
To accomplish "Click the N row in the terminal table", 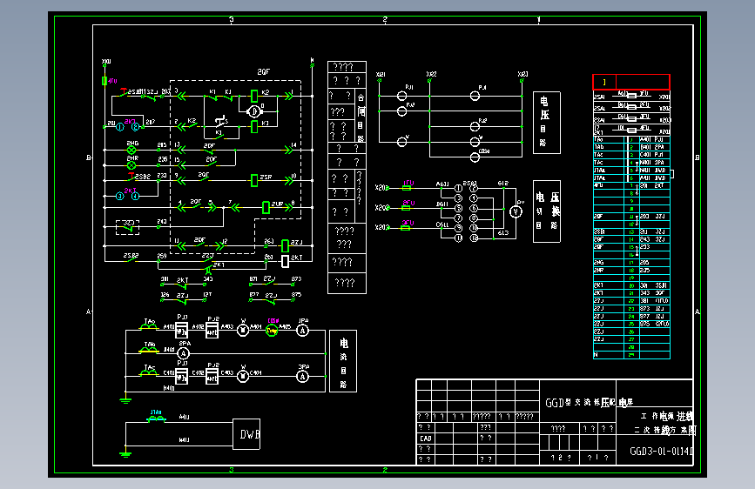I will [x=631, y=355].
